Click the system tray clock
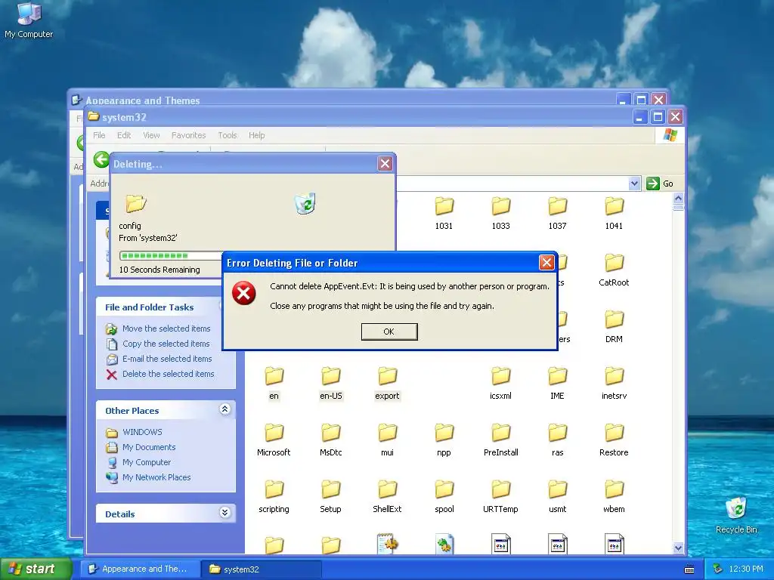The width and height of the screenshot is (774, 580). [746, 569]
